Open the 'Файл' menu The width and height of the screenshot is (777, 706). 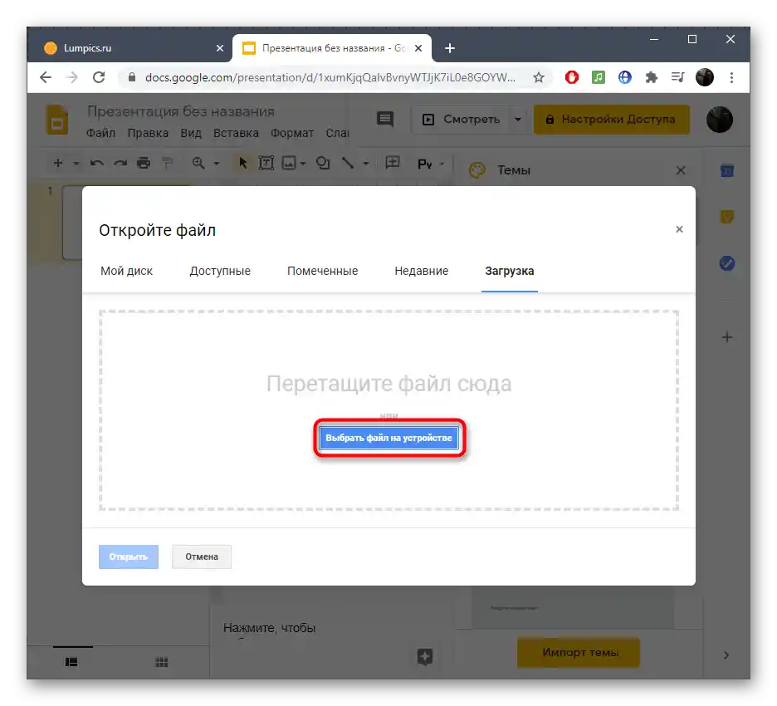point(100,133)
